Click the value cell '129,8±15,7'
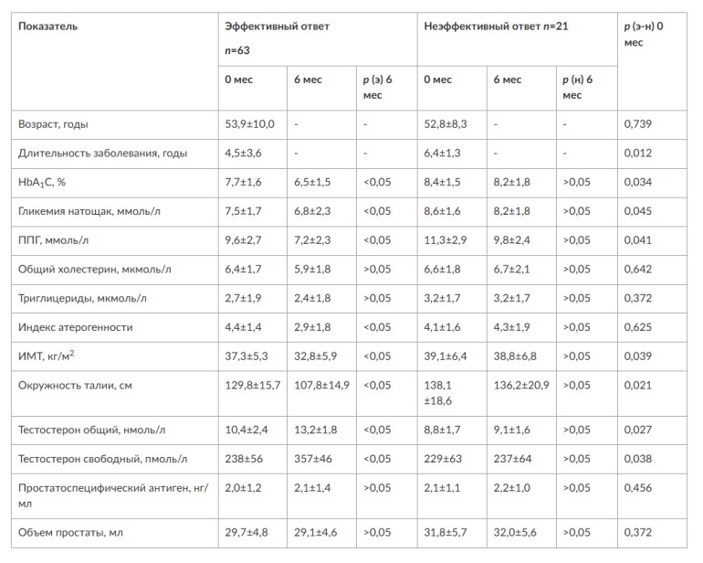Screen dimensions: 703x563 [253, 386]
